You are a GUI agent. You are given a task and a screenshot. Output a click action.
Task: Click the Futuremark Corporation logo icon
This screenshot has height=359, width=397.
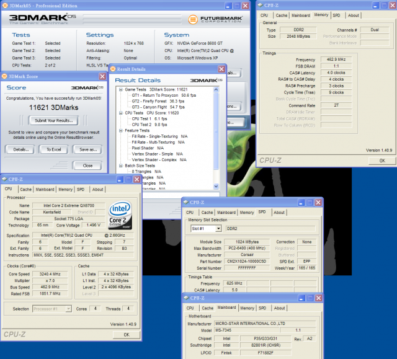[x=193, y=19]
